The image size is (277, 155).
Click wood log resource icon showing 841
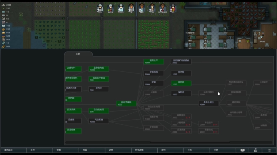point(3,46)
